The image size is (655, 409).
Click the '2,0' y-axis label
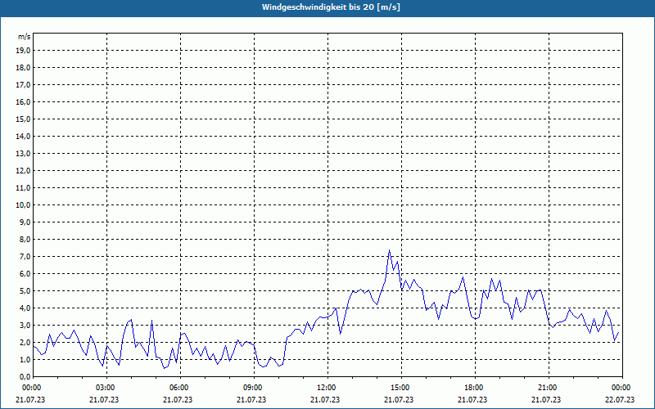(25, 343)
